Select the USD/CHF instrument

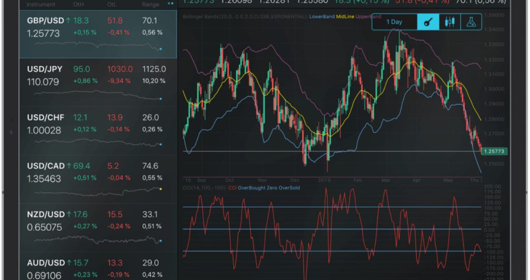98,131
